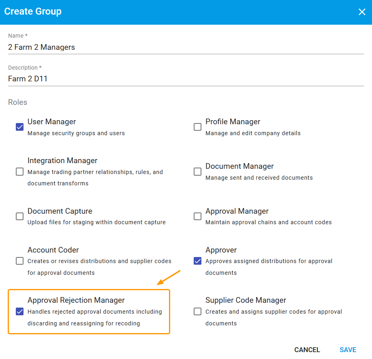The width and height of the screenshot is (372, 359).
Task: Click the Approval Rejection Manager label
Action: pyautogui.click(x=76, y=300)
